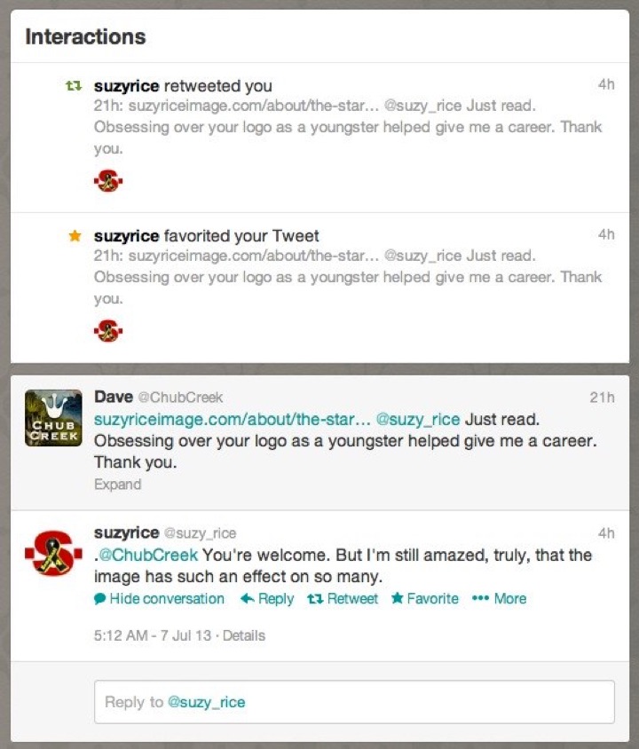Expand Dave's tweet
The height and width of the screenshot is (749, 639).
(117, 485)
